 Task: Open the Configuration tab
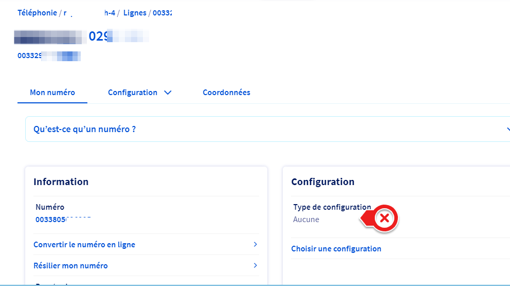tap(133, 93)
